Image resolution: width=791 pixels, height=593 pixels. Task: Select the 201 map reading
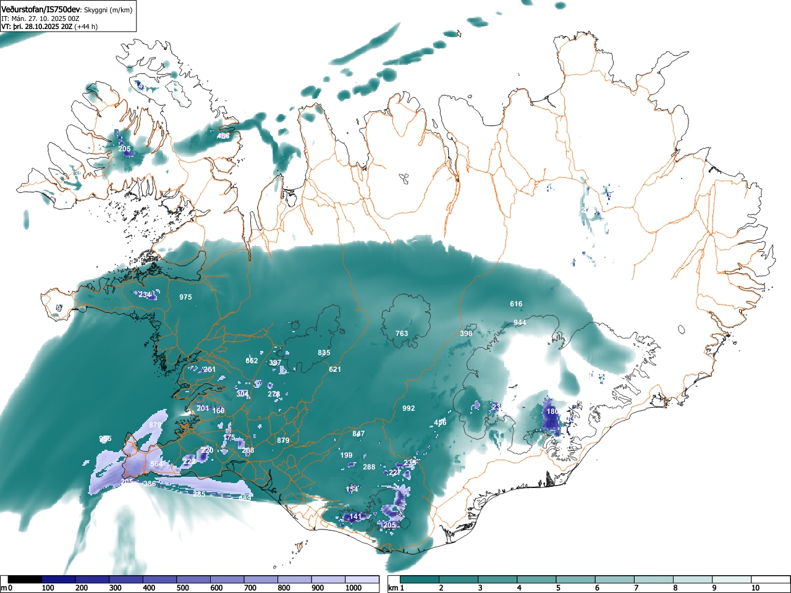203,408
